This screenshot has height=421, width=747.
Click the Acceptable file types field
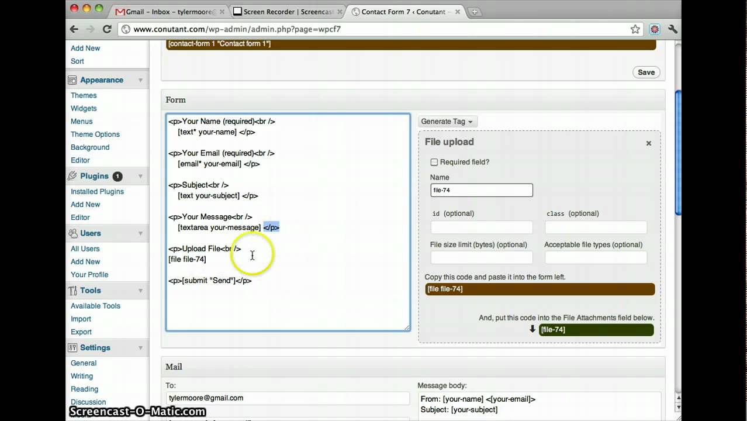(596, 257)
